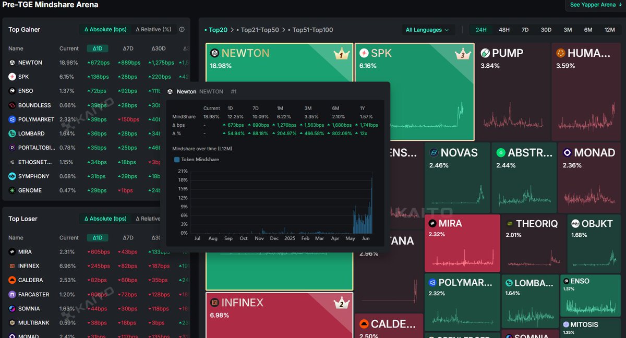This screenshot has width=626, height=338.
Task: Select the Newton mindshare bar chart
Action: [282, 203]
